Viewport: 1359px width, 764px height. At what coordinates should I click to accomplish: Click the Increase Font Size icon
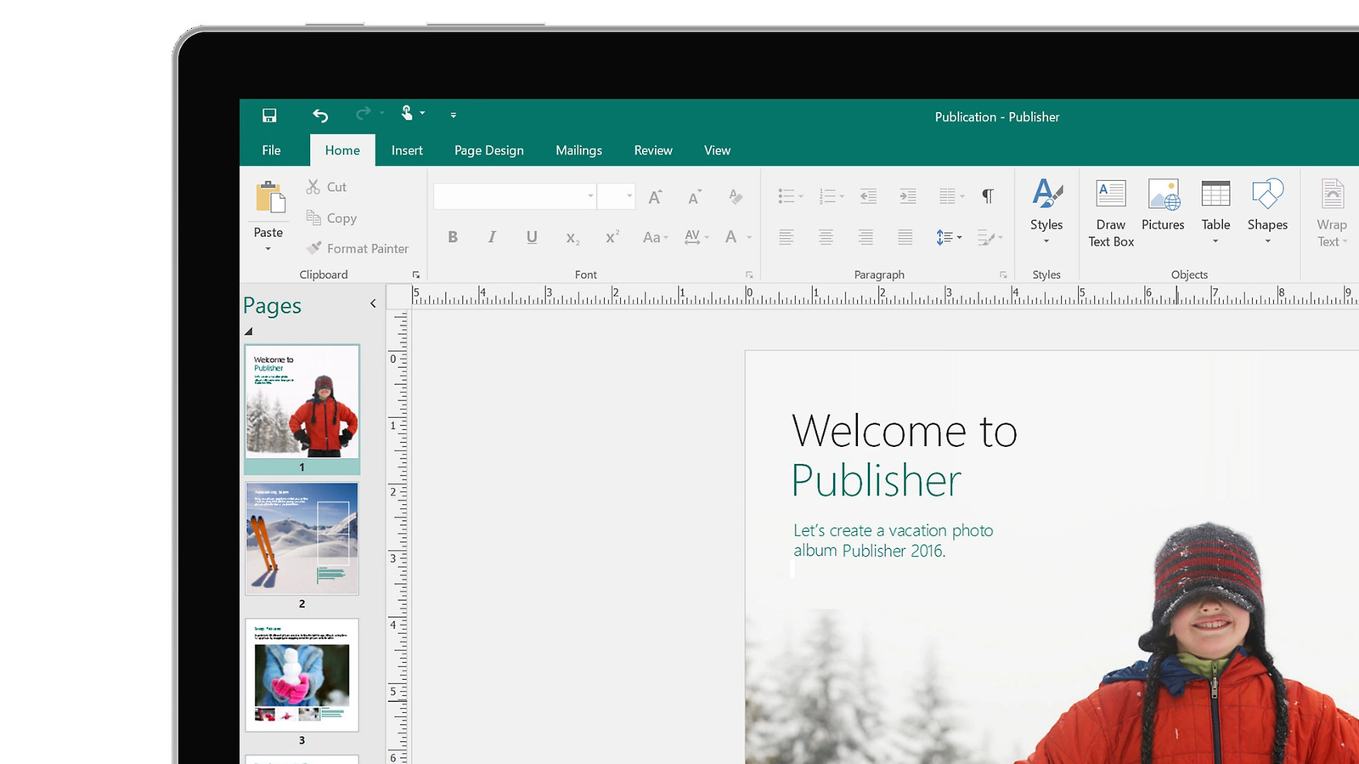[655, 197]
